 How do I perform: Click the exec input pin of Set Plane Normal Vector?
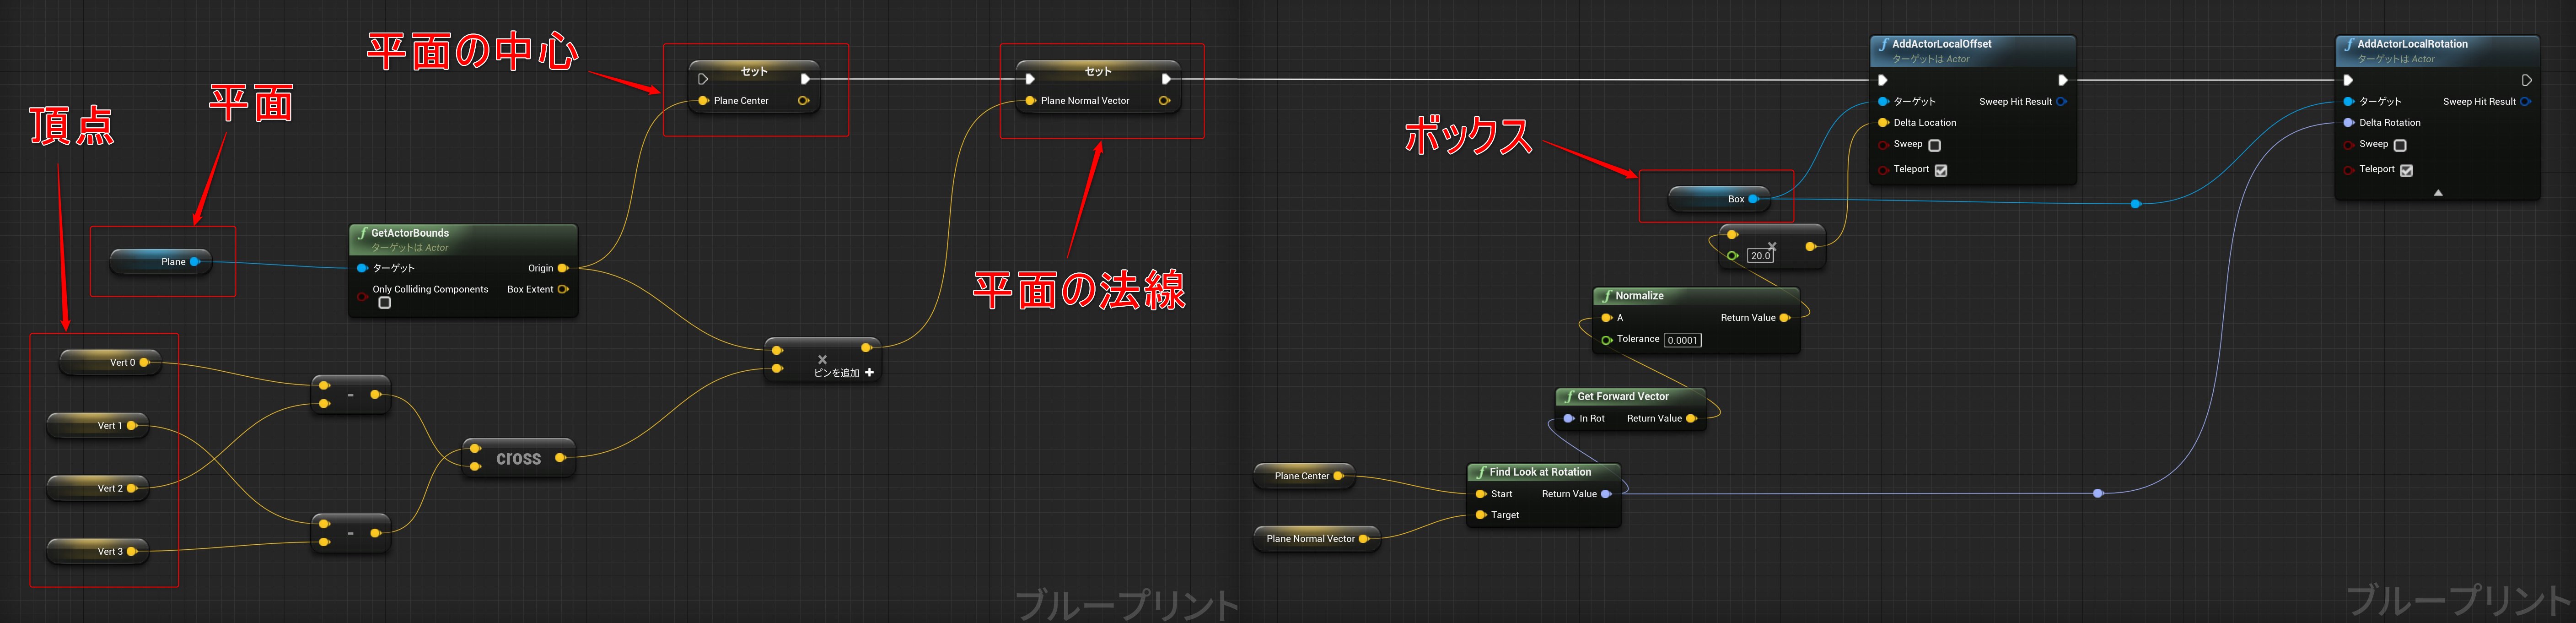click(1030, 79)
